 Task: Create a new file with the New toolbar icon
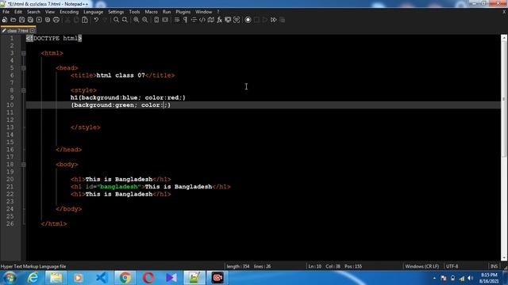[5, 20]
